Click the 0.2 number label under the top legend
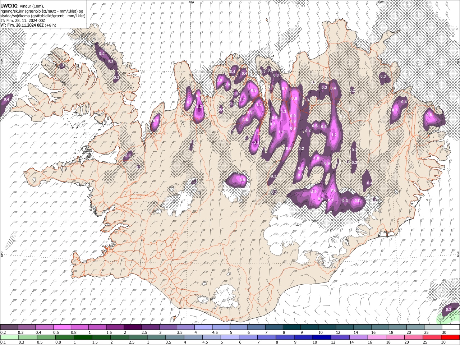Screen dimensions: 460x345 pos(3,332)
